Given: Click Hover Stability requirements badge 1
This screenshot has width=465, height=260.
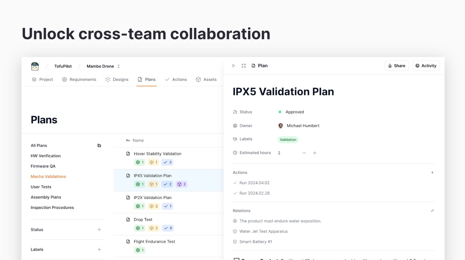Looking at the screenshot, I should [140, 162].
